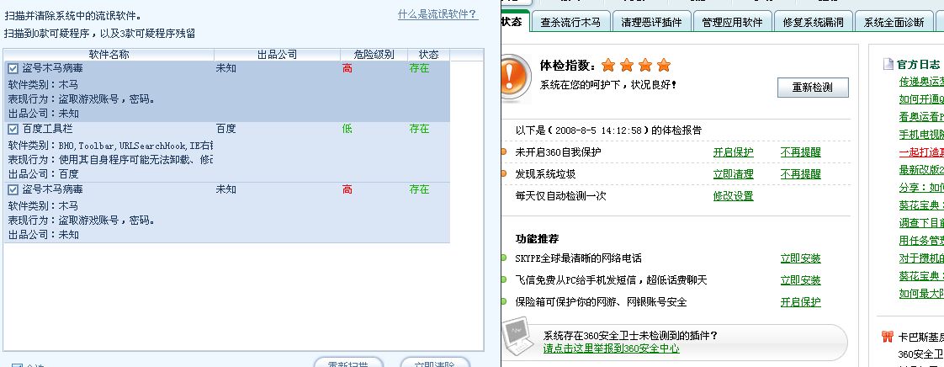Click the 出品公司 column header

coord(277,55)
